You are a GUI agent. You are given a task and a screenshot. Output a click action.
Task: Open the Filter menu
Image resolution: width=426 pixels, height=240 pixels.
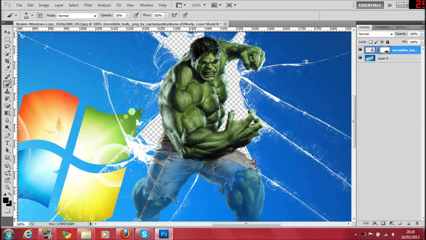click(x=88, y=5)
